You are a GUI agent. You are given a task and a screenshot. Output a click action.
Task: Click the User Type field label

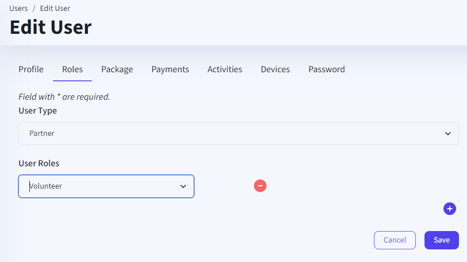coord(38,111)
